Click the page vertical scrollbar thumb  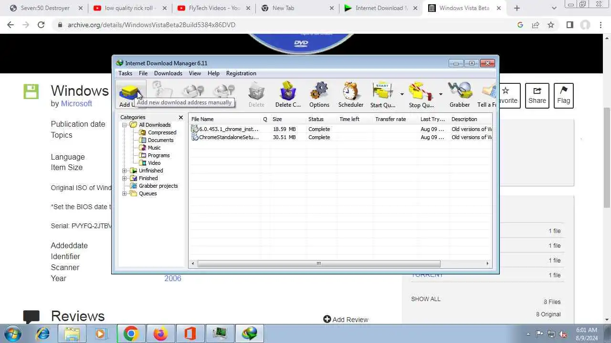pyautogui.click(x=607, y=157)
